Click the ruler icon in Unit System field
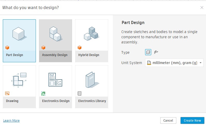The image size is (206, 125). [149, 63]
